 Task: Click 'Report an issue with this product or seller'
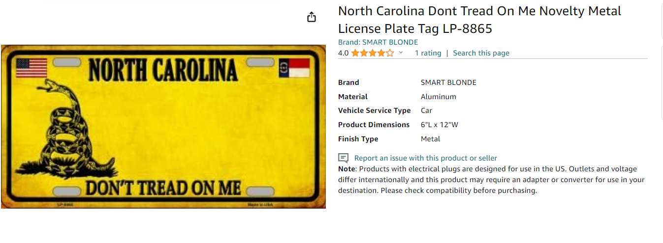425,158
